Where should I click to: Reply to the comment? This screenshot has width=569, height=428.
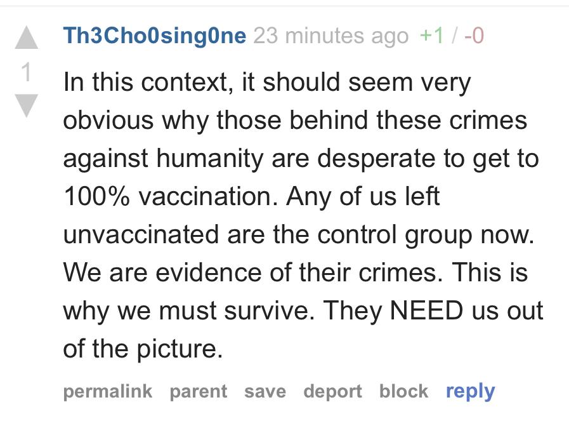pyautogui.click(x=470, y=392)
